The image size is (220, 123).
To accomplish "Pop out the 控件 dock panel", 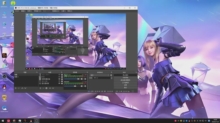I will point(136,72).
